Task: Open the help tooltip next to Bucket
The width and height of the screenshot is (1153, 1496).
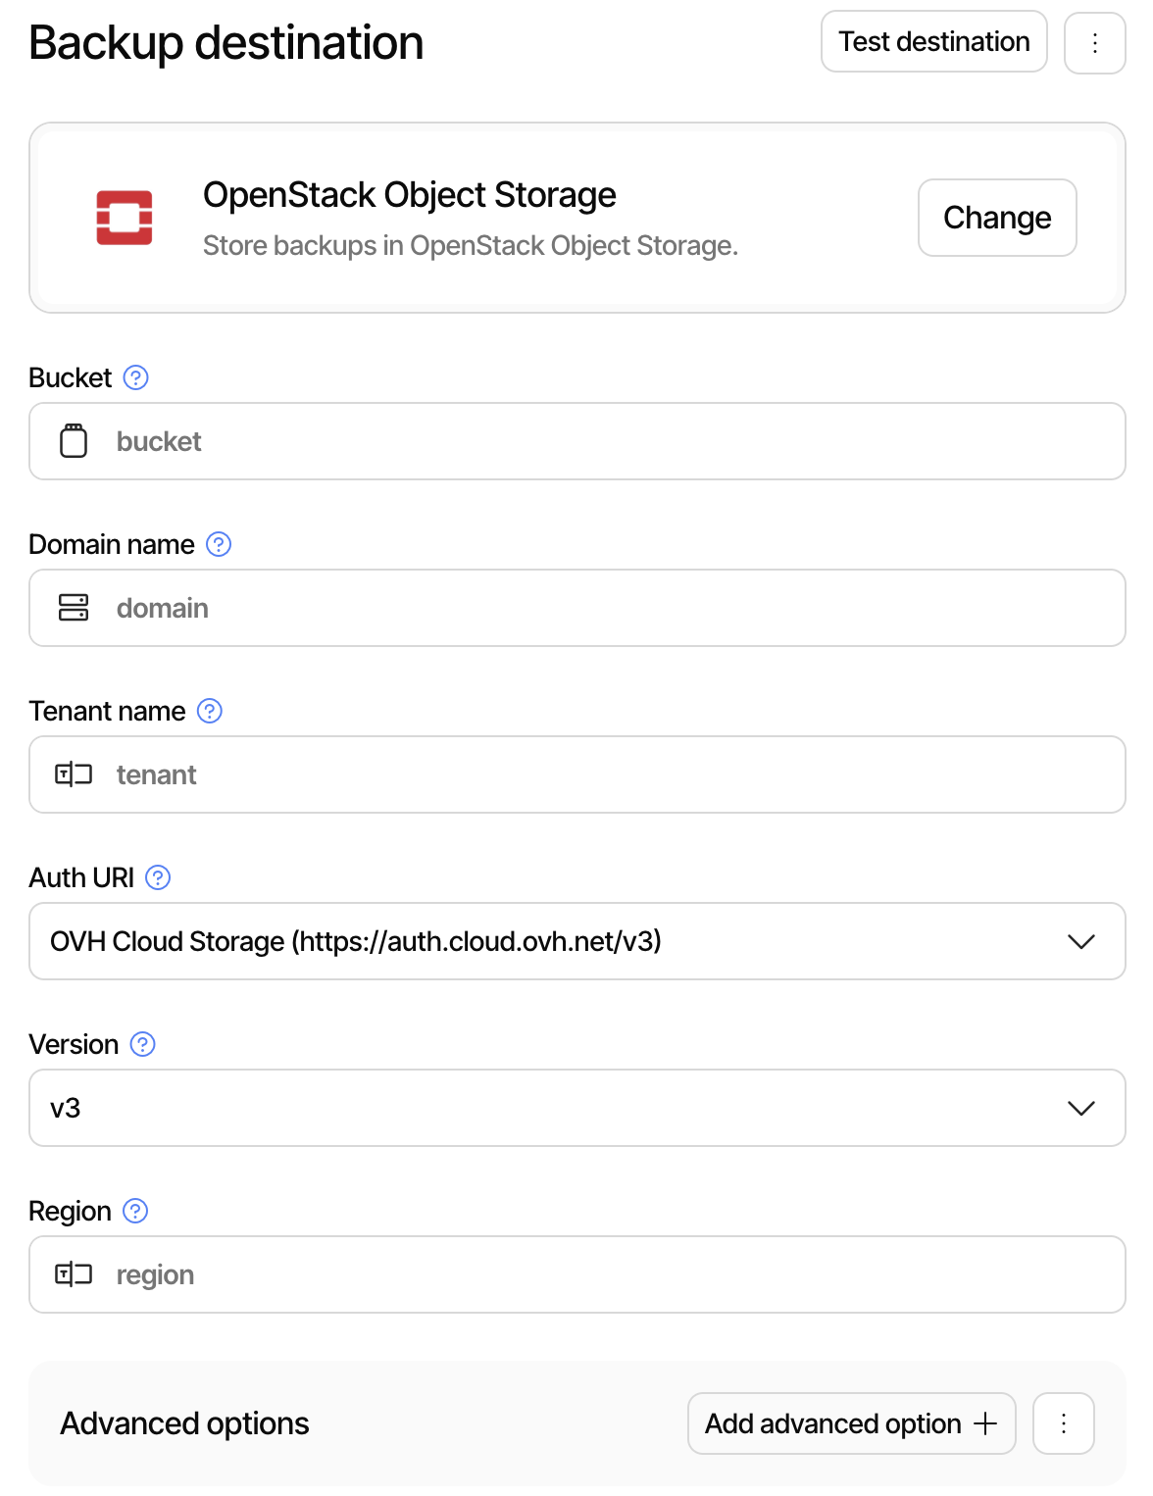Action: pos(136,377)
